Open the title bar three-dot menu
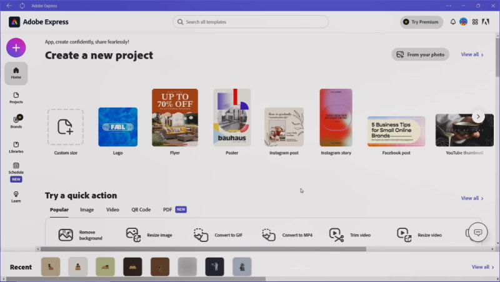Screen dimensions: 500x282 pos(449,6)
